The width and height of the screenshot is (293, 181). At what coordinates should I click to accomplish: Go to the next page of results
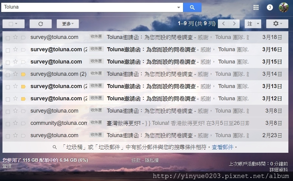[234, 24]
